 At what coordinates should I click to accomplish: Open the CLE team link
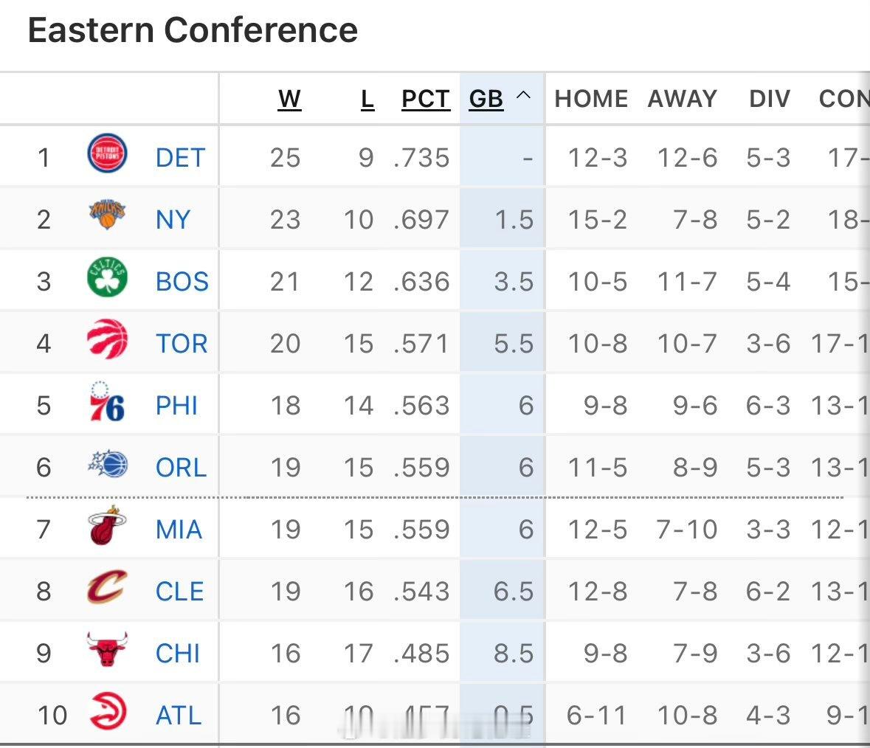pyautogui.click(x=179, y=592)
